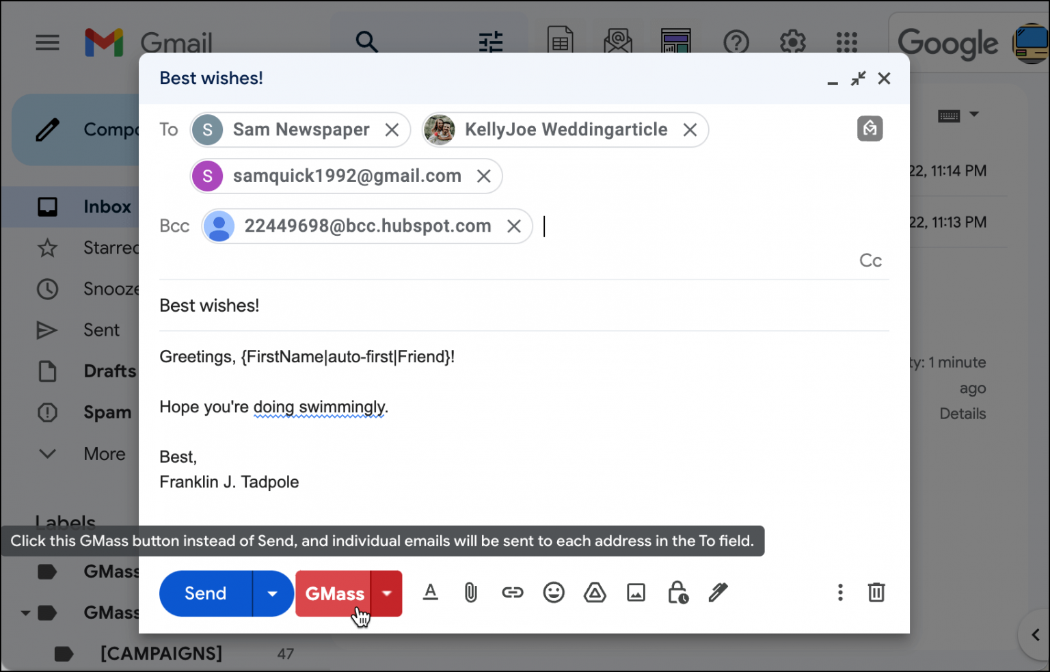This screenshot has height=672, width=1050.
Task: Remove the samquick1992@gmail.com recipient chip
Action: (484, 176)
